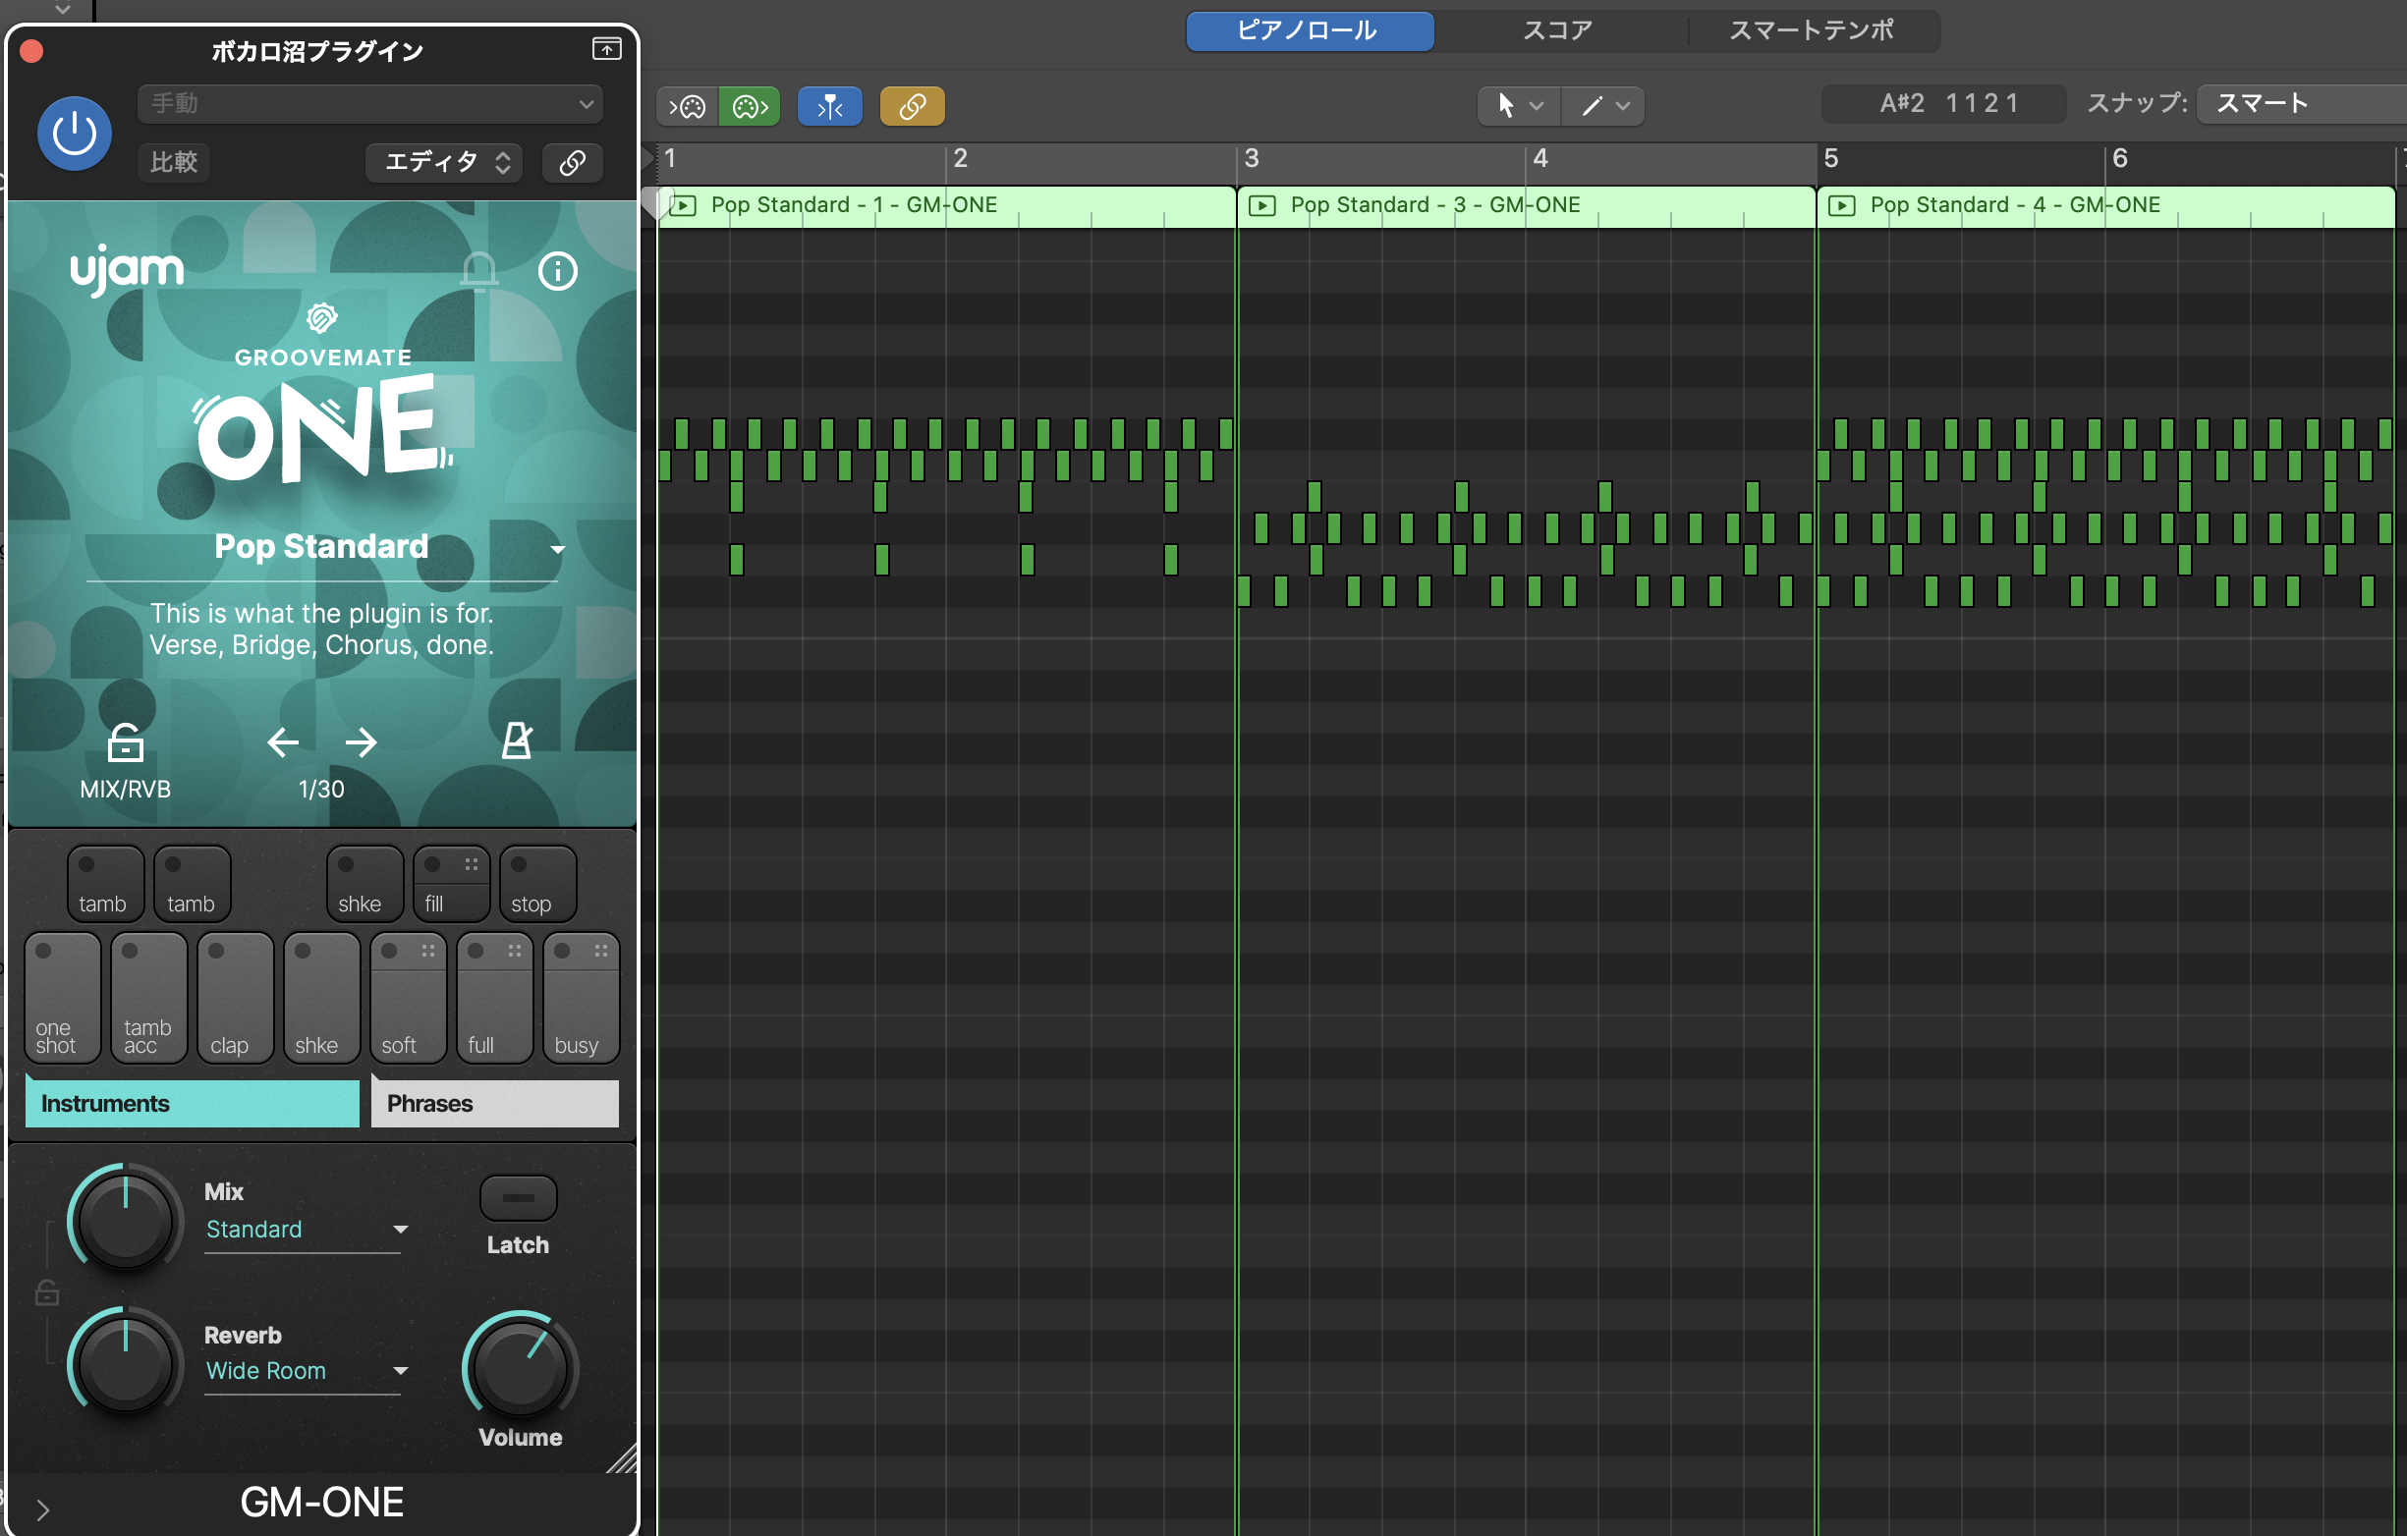Viewport: 2407px width, 1536px height.
Task: Trigger the tamb acc pad
Action: click(149, 998)
